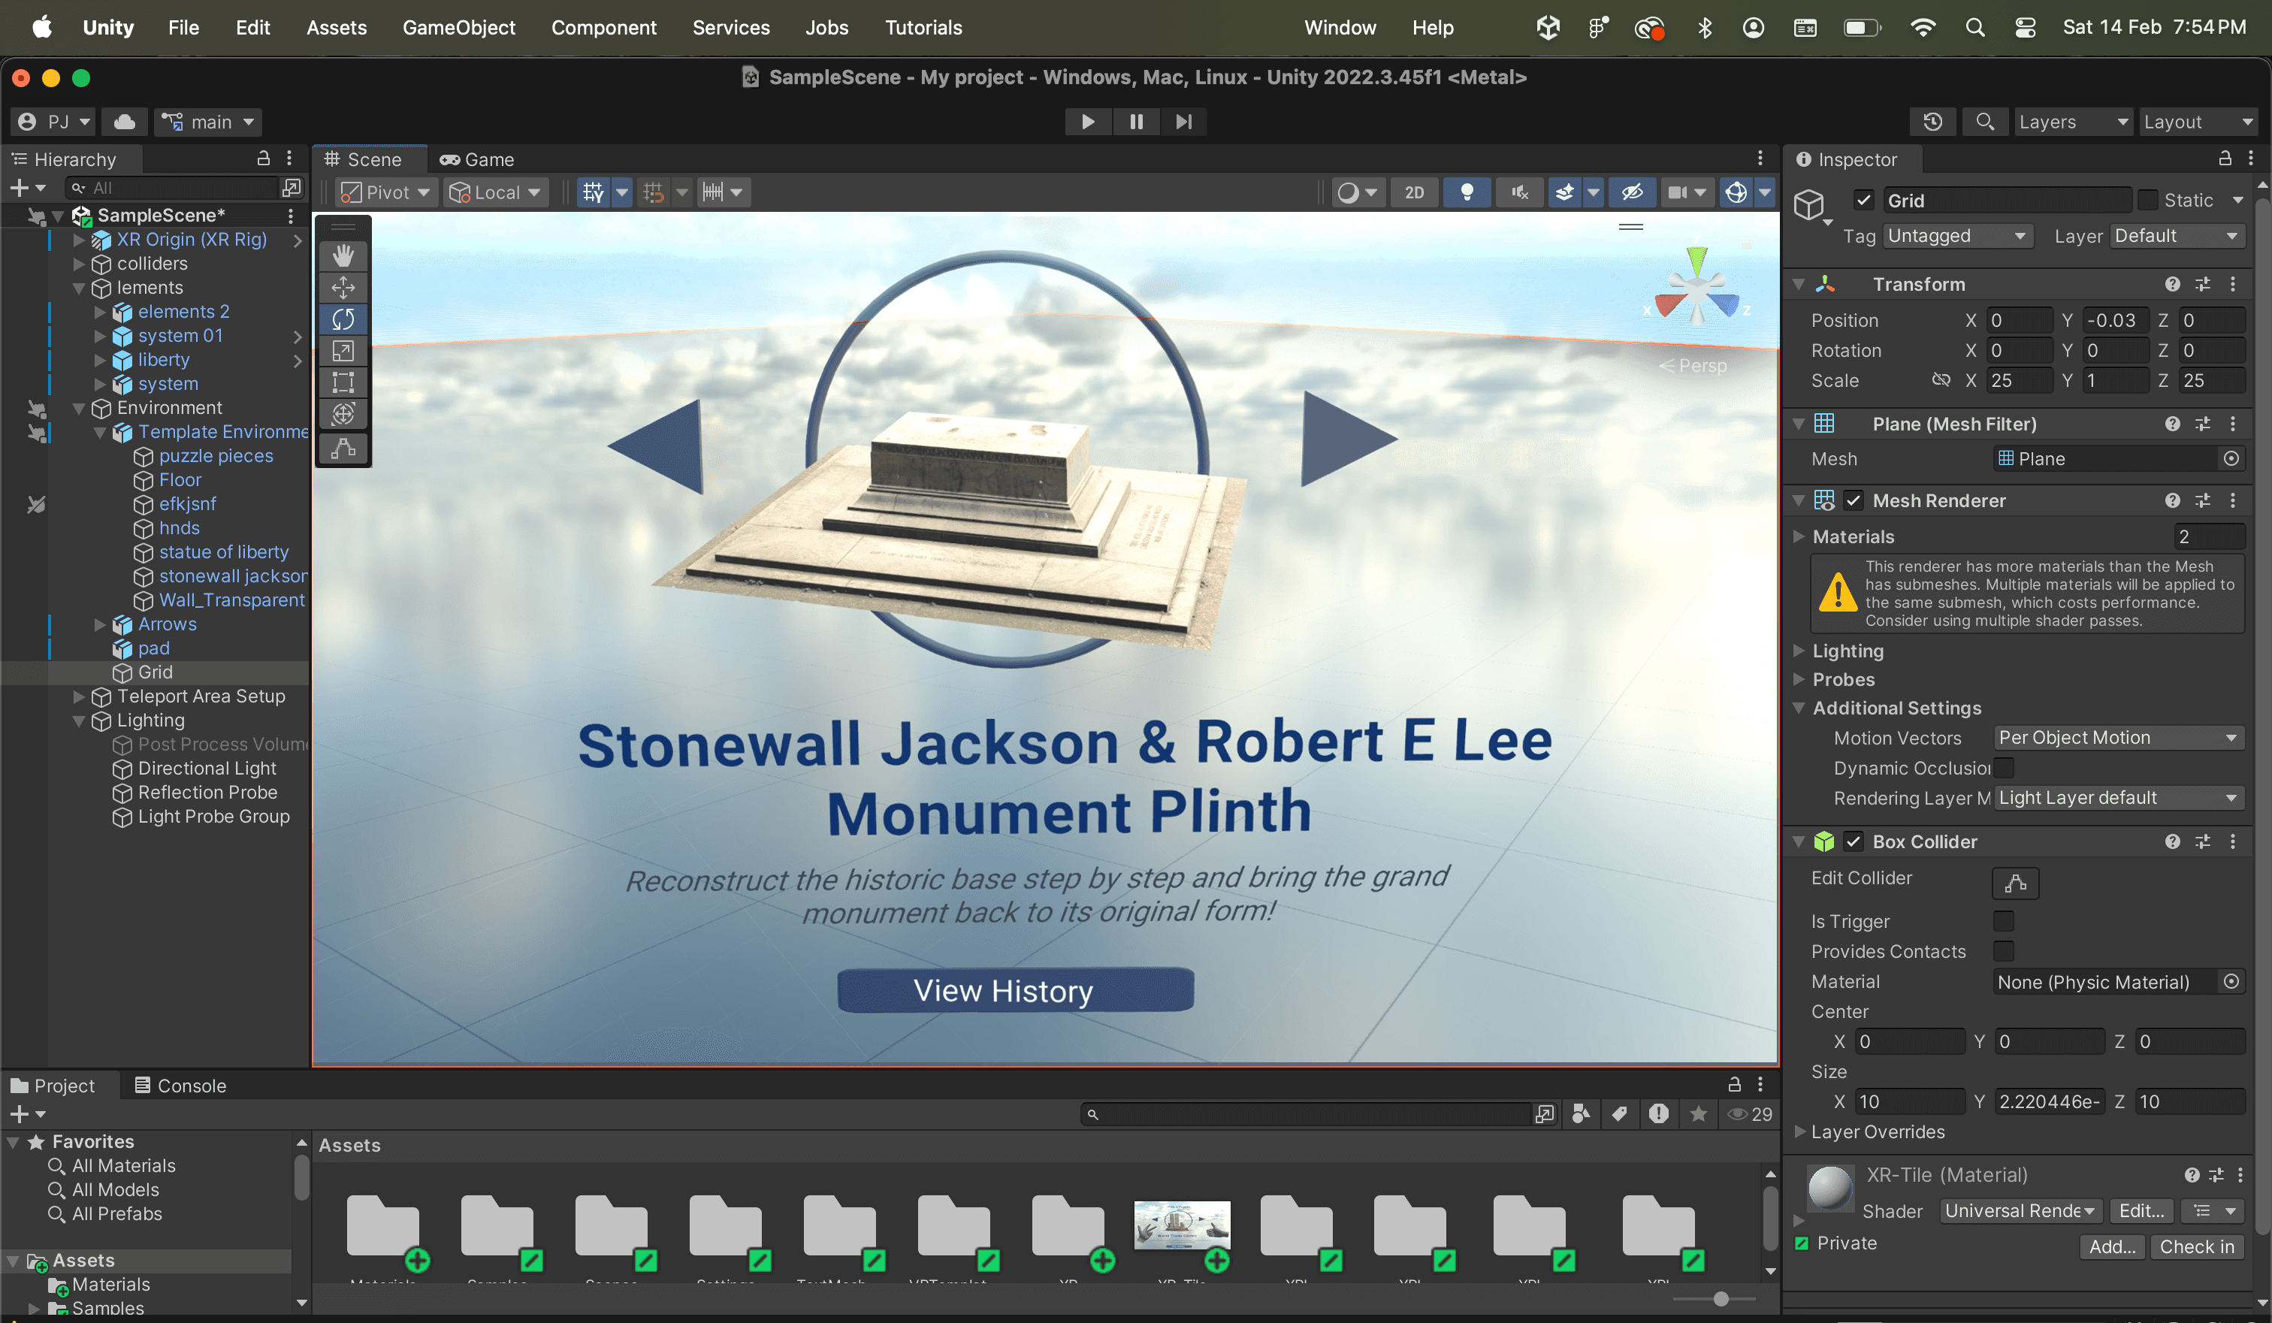Image resolution: width=2272 pixels, height=1323 pixels.
Task: Expand the Arrows object in Hierarchy
Action: click(x=100, y=624)
